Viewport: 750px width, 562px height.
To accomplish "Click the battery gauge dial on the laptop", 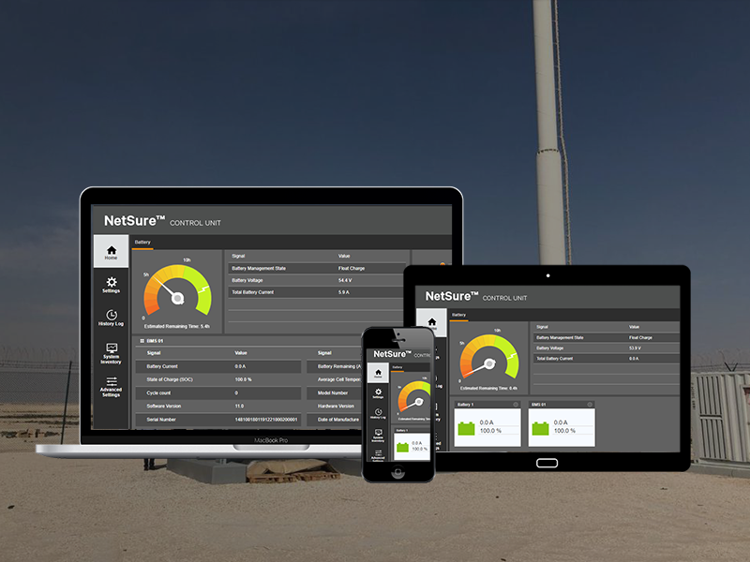I will coord(177,294).
